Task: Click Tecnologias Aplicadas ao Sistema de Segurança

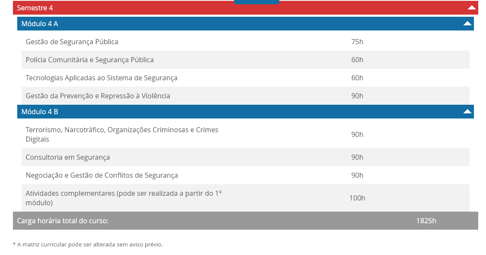Action: point(101,78)
